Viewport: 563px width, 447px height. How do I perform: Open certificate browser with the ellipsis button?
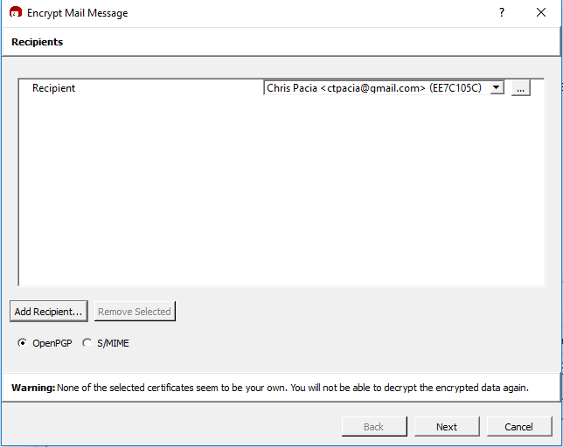[x=520, y=88]
